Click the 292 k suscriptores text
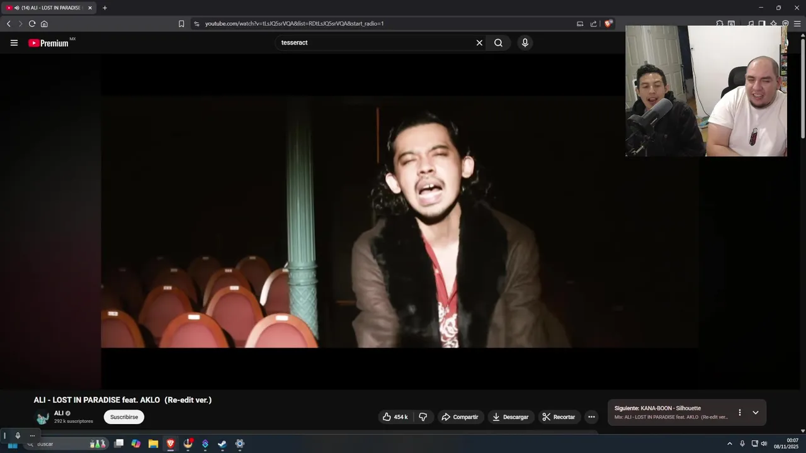The image size is (806, 453). [x=74, y=422]
